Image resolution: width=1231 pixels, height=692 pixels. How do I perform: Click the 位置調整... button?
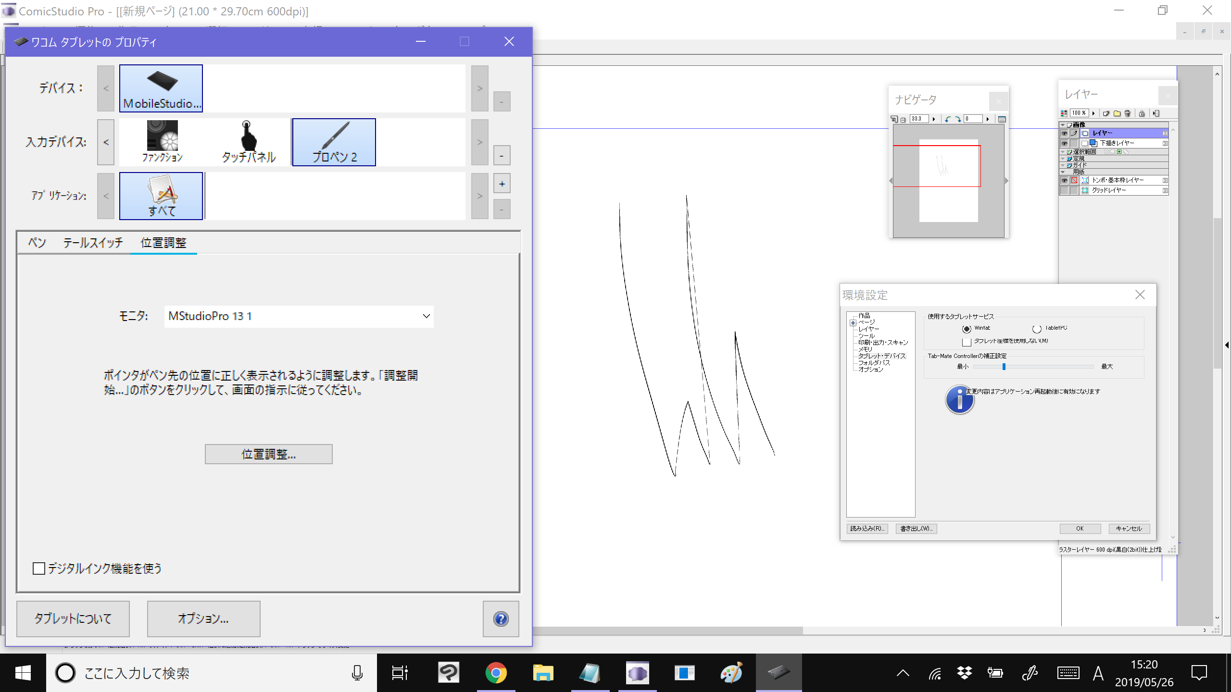click(x=268, y=454)
